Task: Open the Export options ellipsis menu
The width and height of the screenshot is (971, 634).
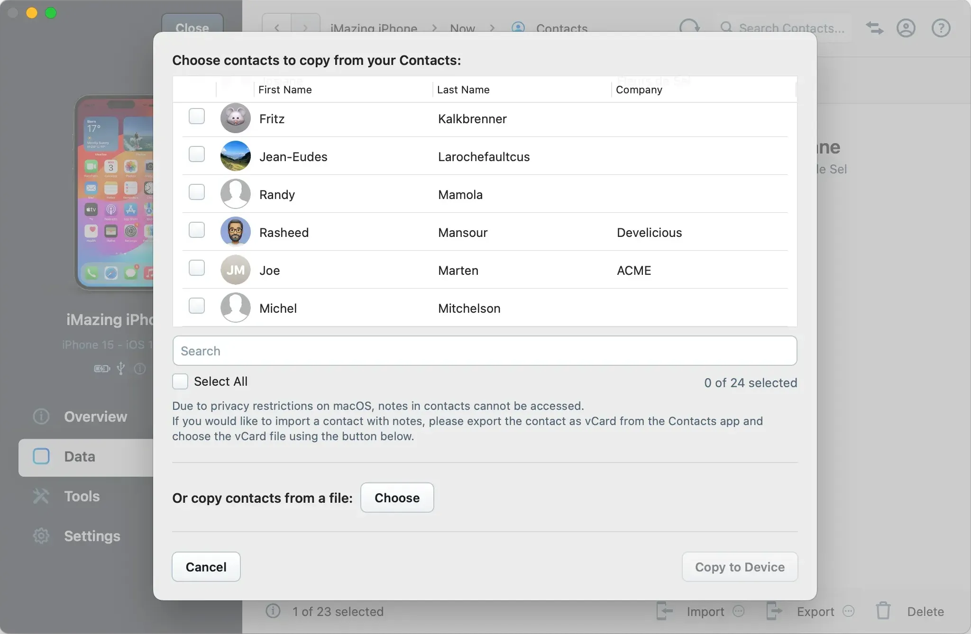Action: [849, 611]
